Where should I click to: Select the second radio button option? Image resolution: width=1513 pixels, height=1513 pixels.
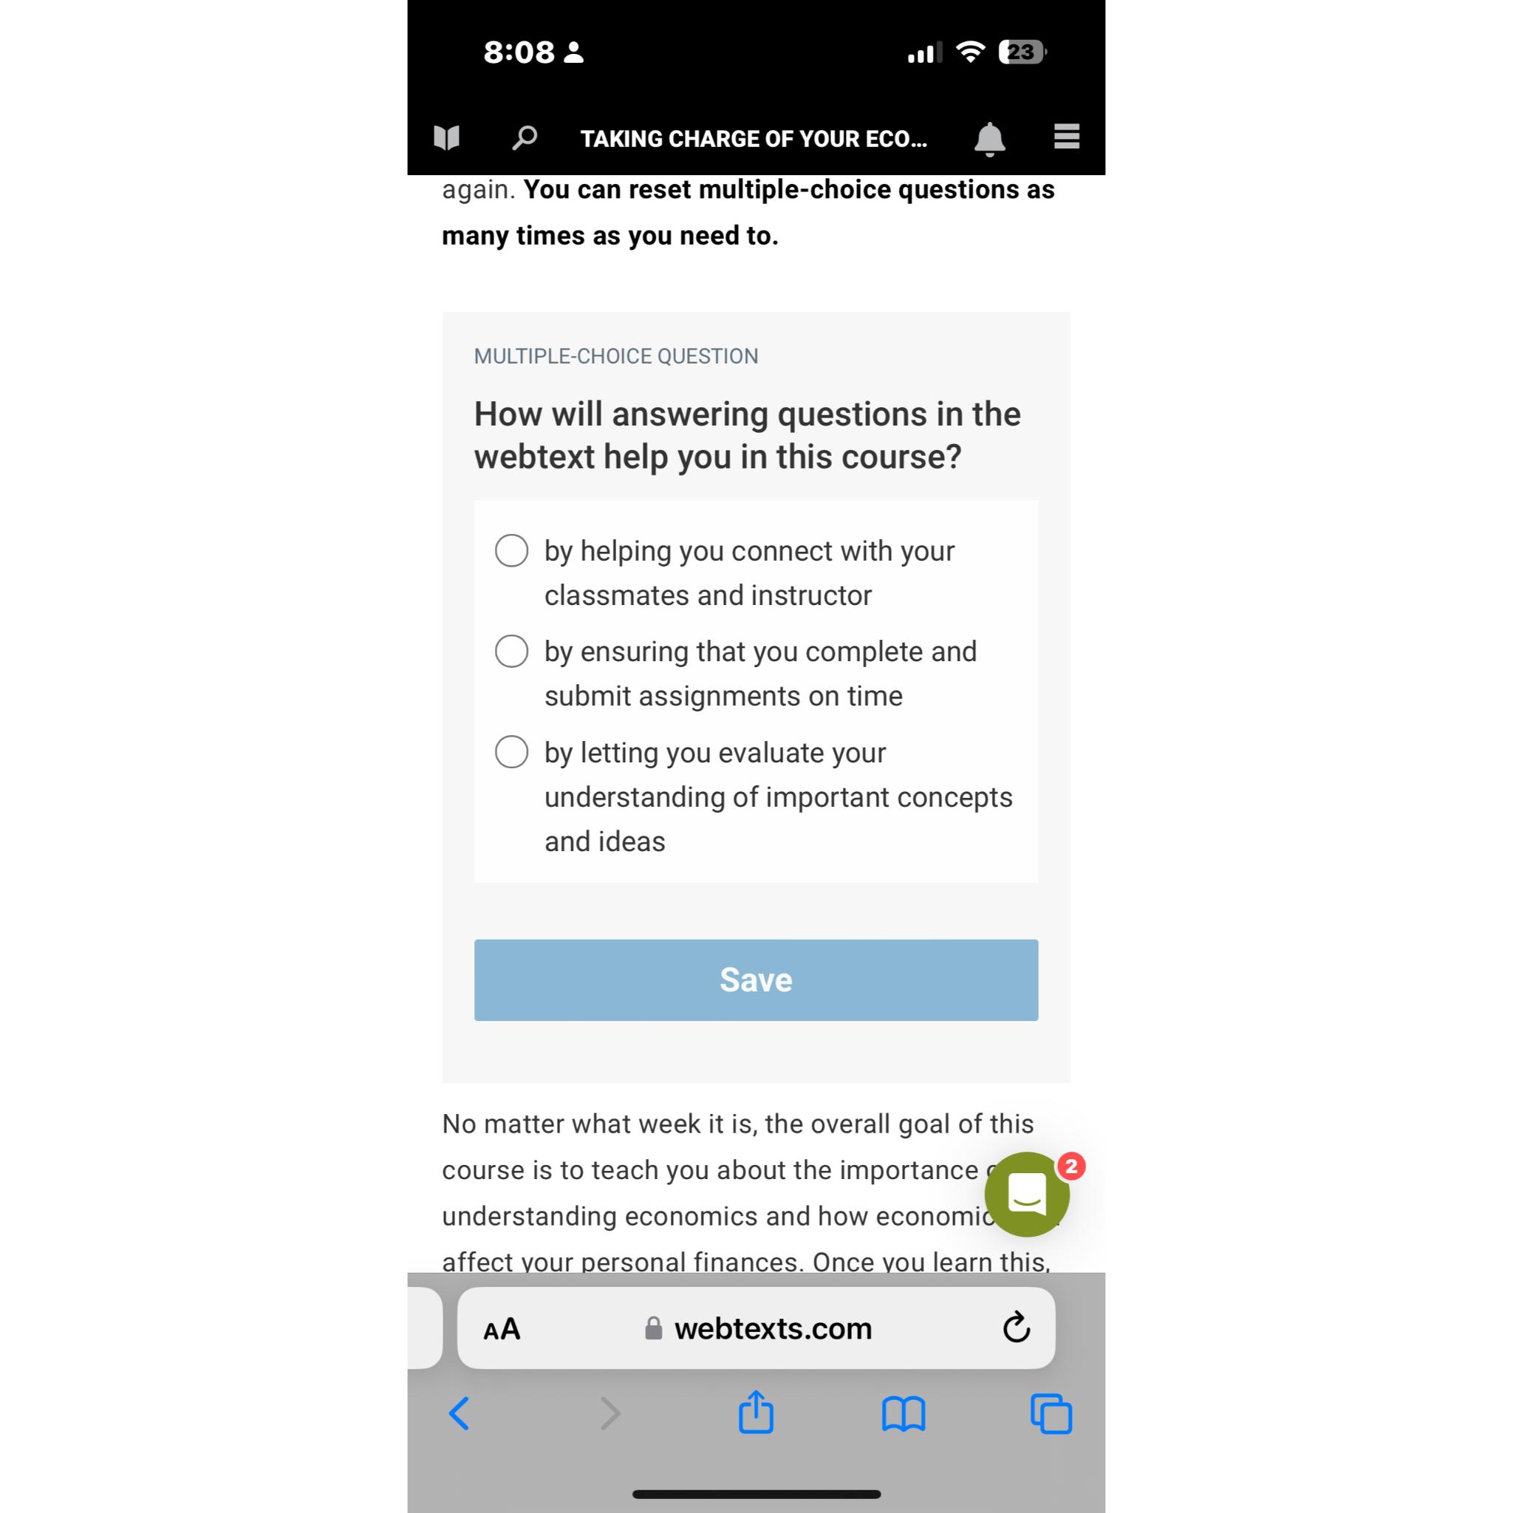[x=510, y=650]
